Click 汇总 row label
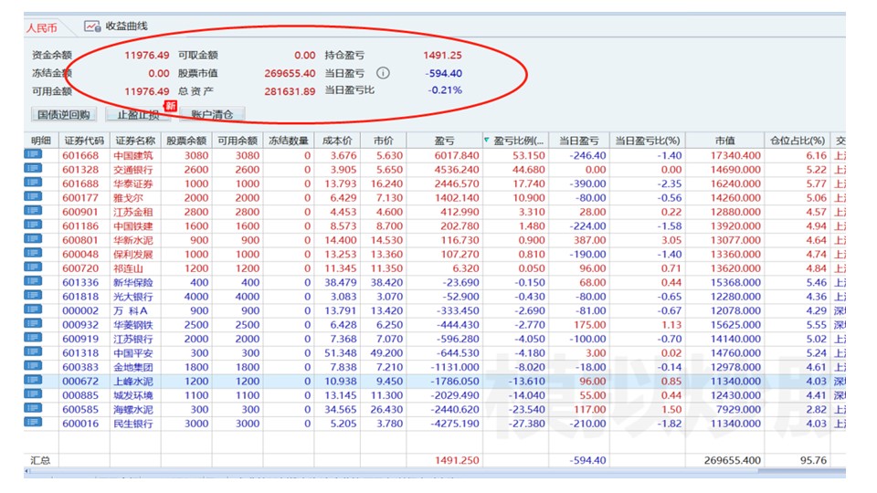Screen dimensions: 877x493 pos(40,460)
